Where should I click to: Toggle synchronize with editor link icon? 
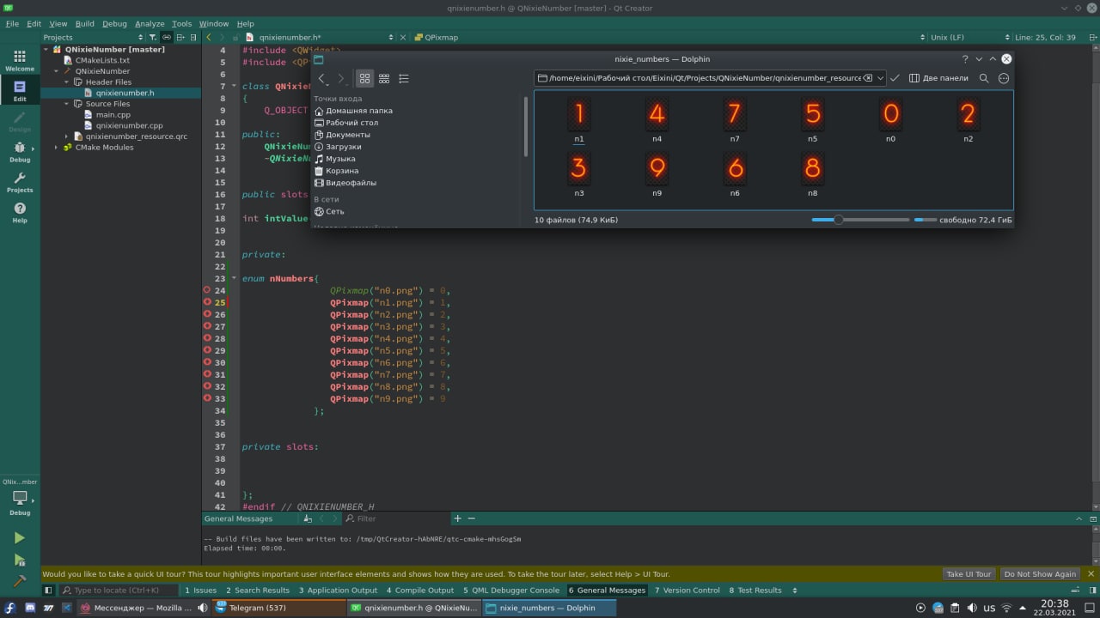167,38
